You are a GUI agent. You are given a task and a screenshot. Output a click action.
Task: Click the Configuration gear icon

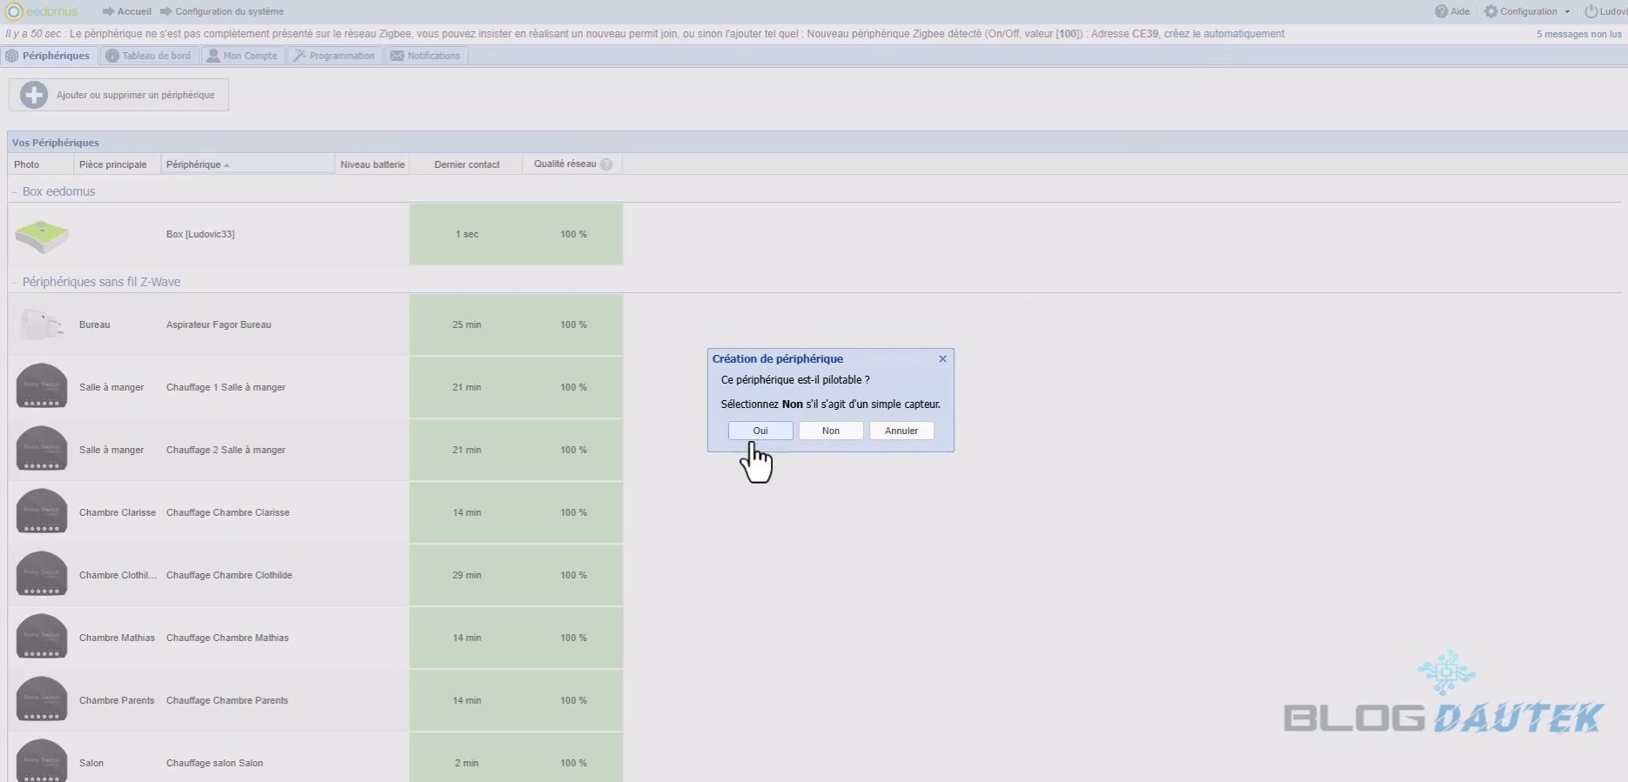tap(1491, 11)
